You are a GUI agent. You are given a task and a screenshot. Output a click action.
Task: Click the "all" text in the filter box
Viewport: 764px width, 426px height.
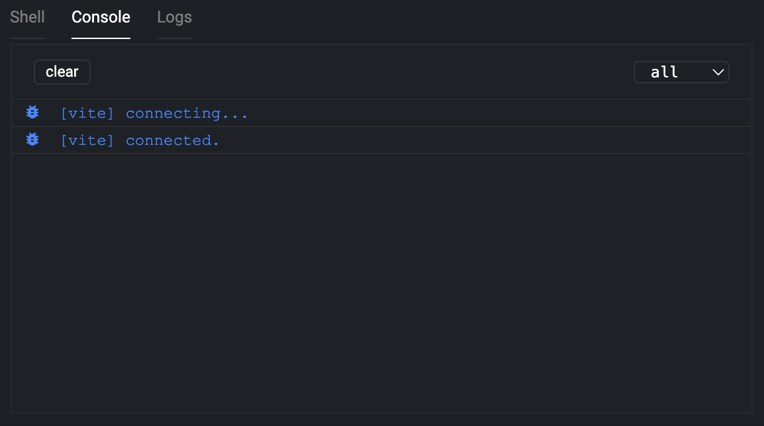click(x=664, y=72)
